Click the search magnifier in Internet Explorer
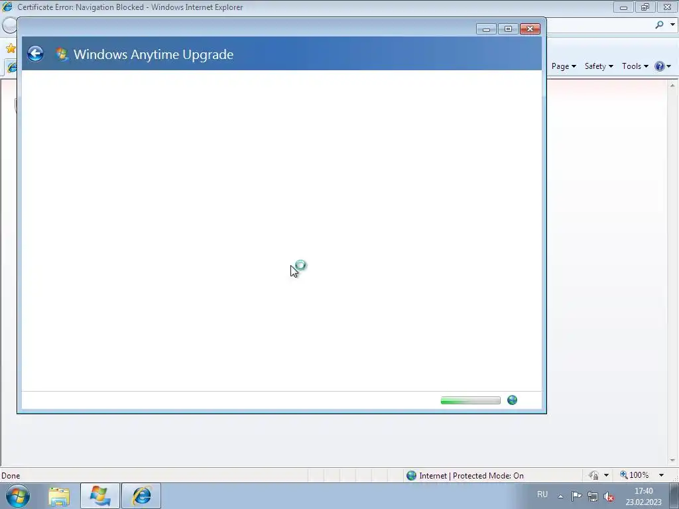The height and width of the screenshot is (509, 679). tap(659, 25)
